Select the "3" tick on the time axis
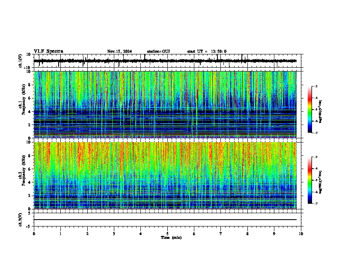The height and width of the screenshot is (262, 339). [x=114, y=234]
